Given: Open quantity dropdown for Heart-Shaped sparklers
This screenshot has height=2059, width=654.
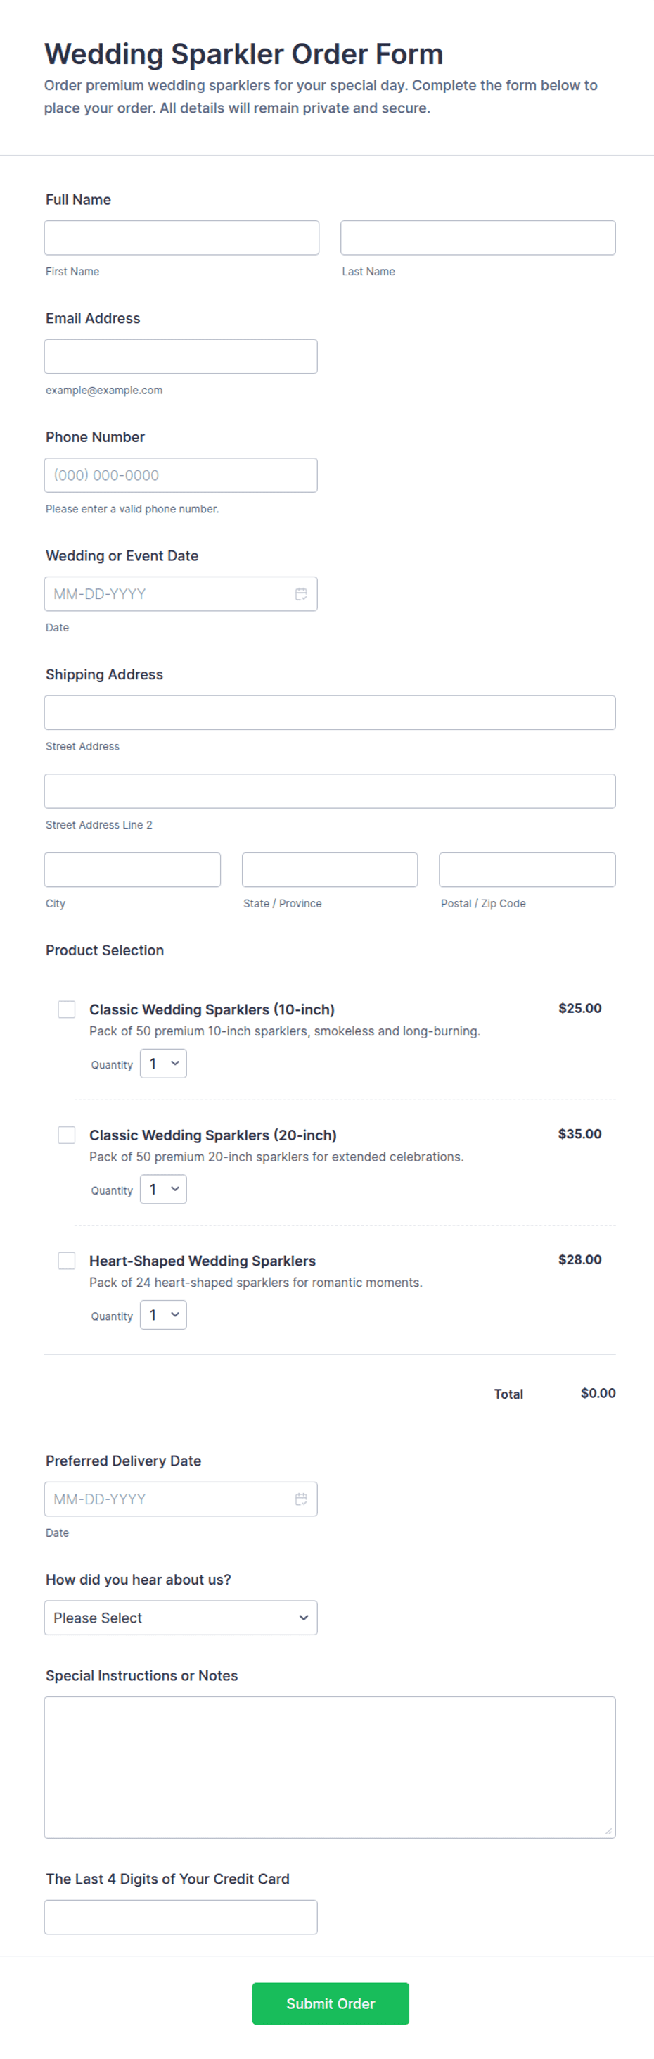Looking at the screenshot, I should point(164,1315).
